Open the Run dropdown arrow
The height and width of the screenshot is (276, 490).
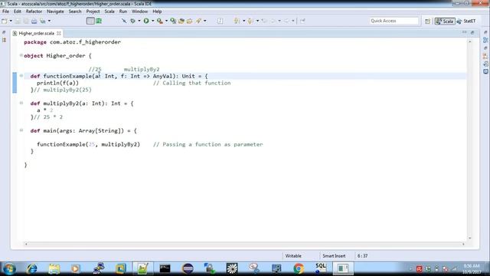tap(153, 21)
